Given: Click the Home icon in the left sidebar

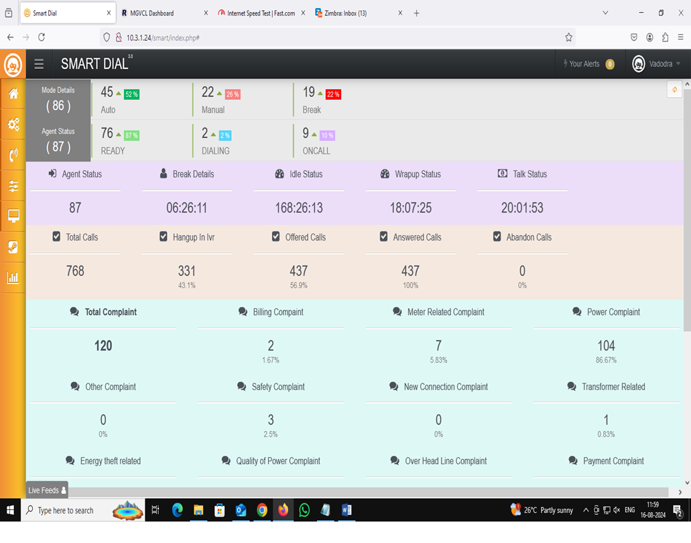Looking at the screenshot, I should (x=13, y=94).
